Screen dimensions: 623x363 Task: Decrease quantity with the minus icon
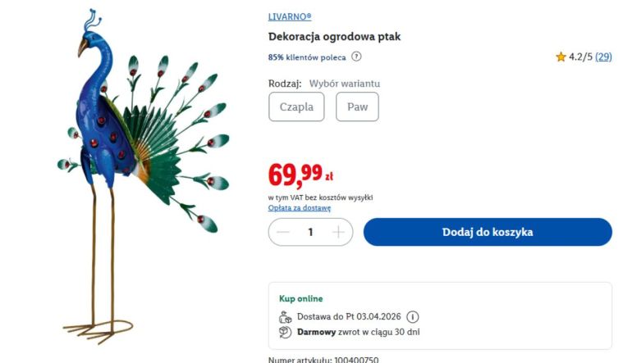coord(283,232)
